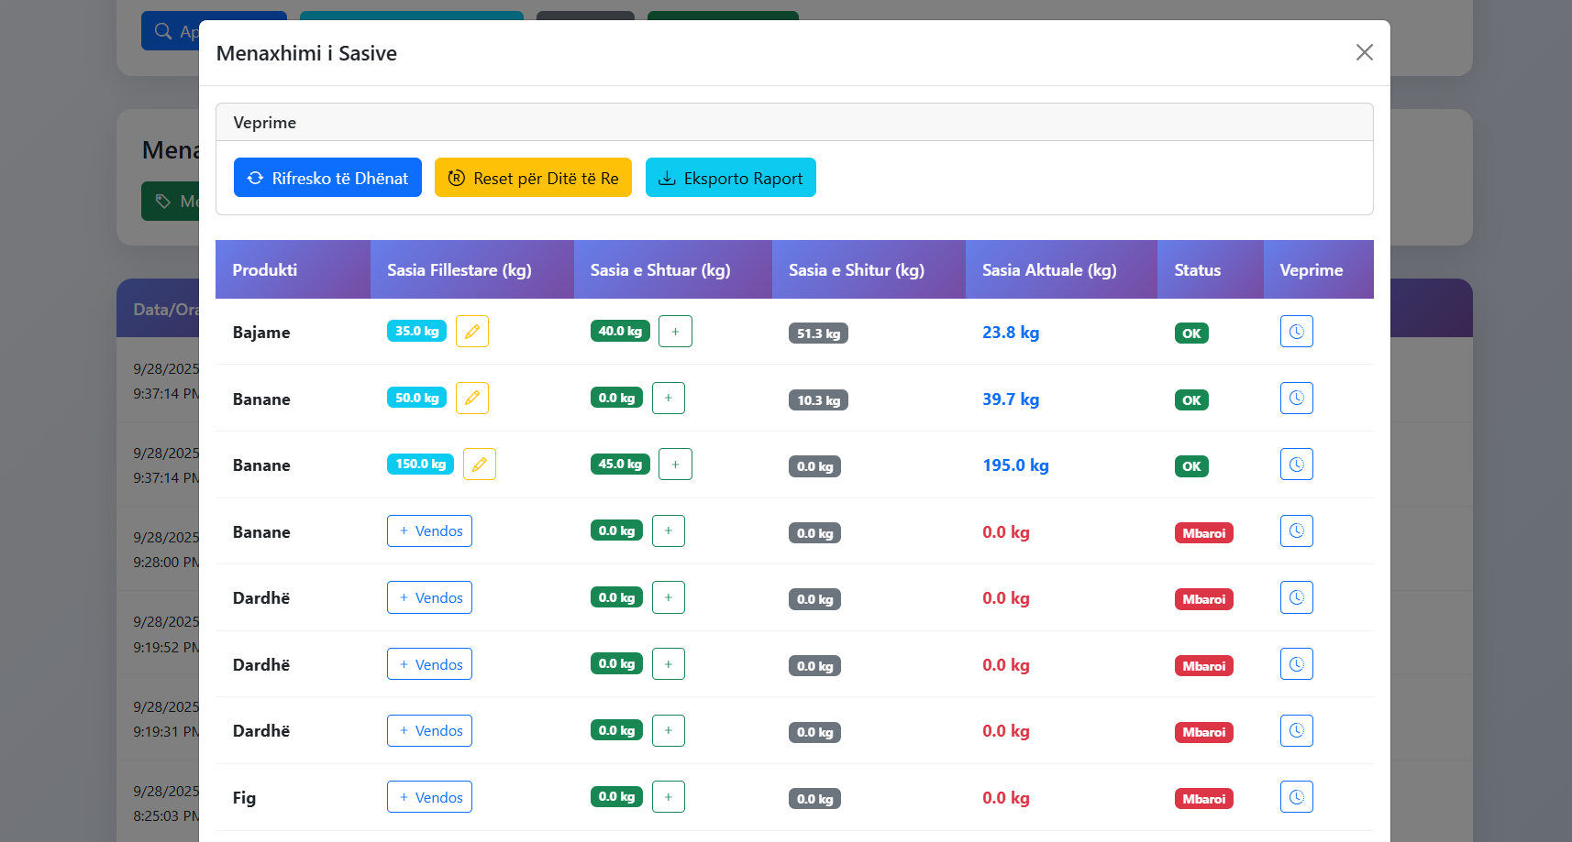This screenshot has height=842, width=1572.
Task: Click Vendos on the third Banane row
Action: (429, 530)
